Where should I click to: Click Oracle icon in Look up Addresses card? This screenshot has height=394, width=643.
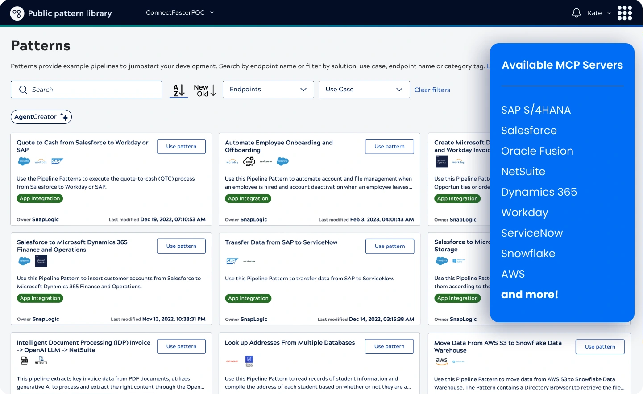pos(232,361)
